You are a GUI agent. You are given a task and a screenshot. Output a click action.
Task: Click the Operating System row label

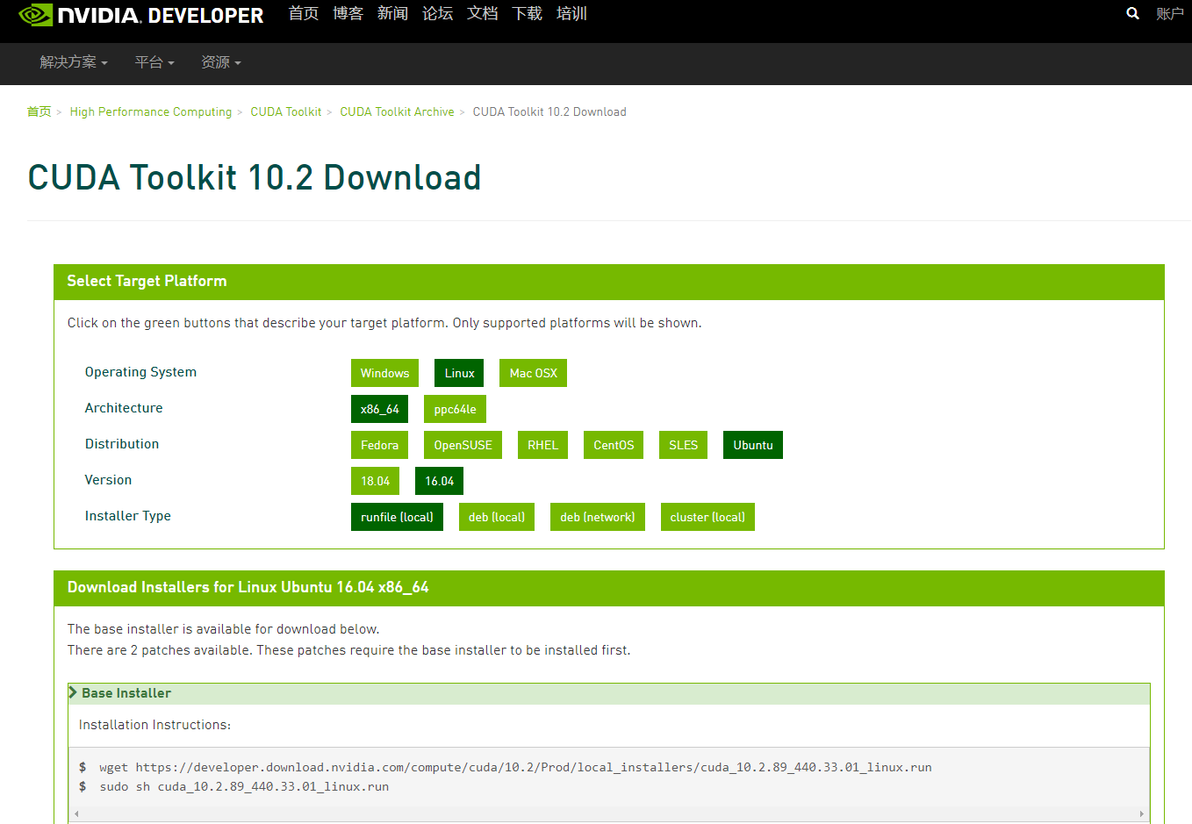point(140,372)
